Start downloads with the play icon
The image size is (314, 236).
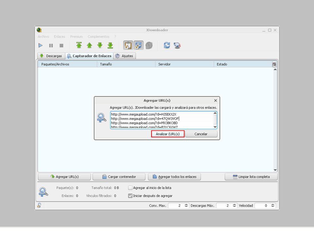point(41,46)
